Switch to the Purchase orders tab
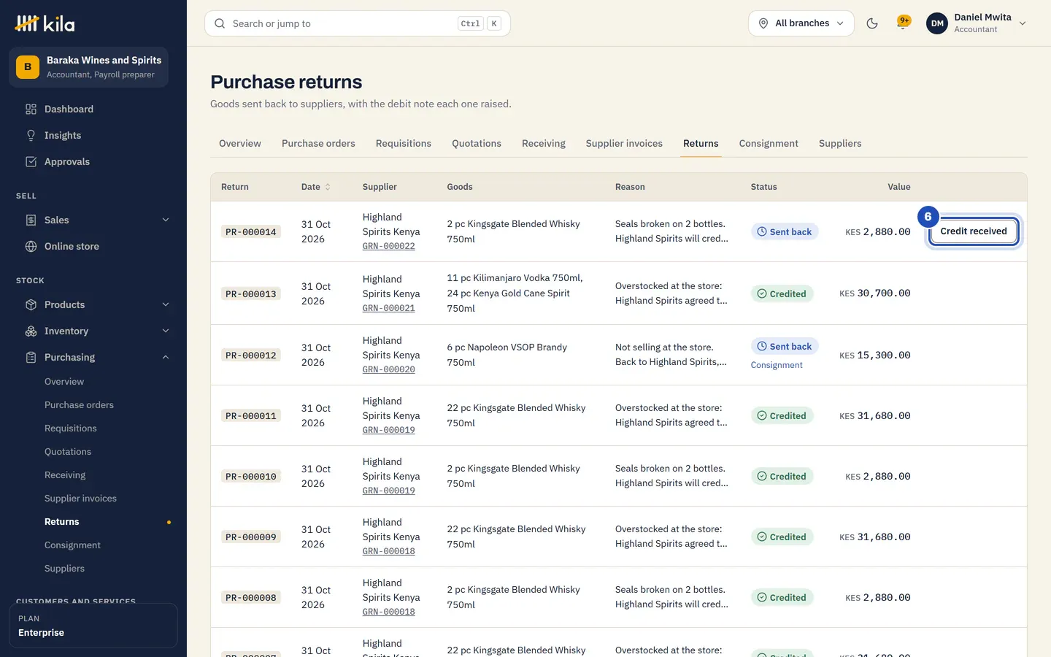The width and height of the screenshot is (1051, 657). coord(318,144)
